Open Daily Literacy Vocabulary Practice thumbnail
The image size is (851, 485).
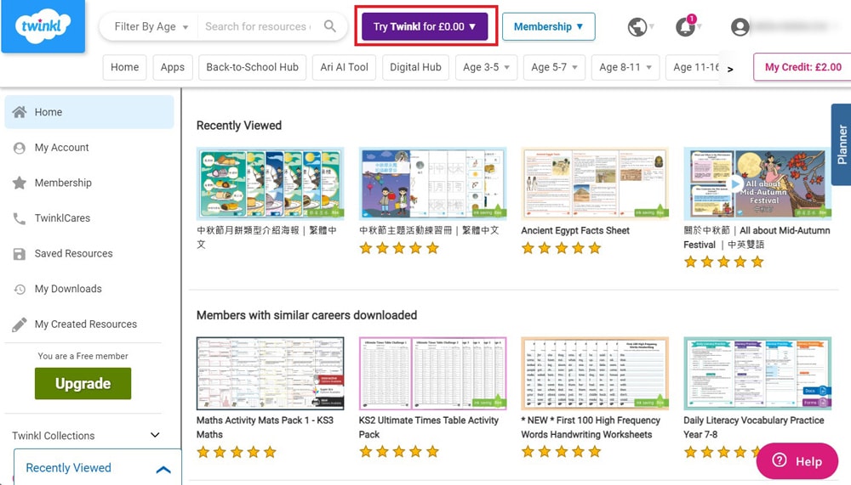pyautogui.click(x=757, y=374)
